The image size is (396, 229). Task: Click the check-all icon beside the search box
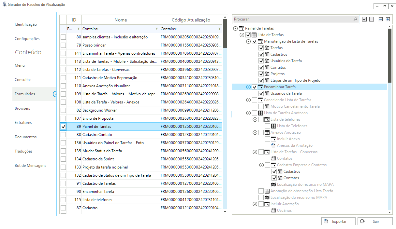point(364,20)
